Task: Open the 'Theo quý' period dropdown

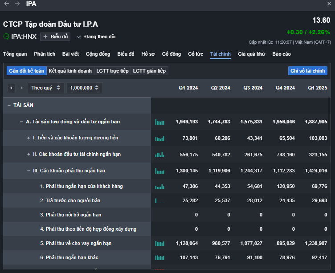Action: (46, 88)
